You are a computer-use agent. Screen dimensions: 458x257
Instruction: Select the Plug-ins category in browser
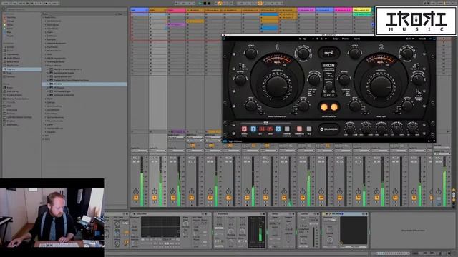[21, 69]
